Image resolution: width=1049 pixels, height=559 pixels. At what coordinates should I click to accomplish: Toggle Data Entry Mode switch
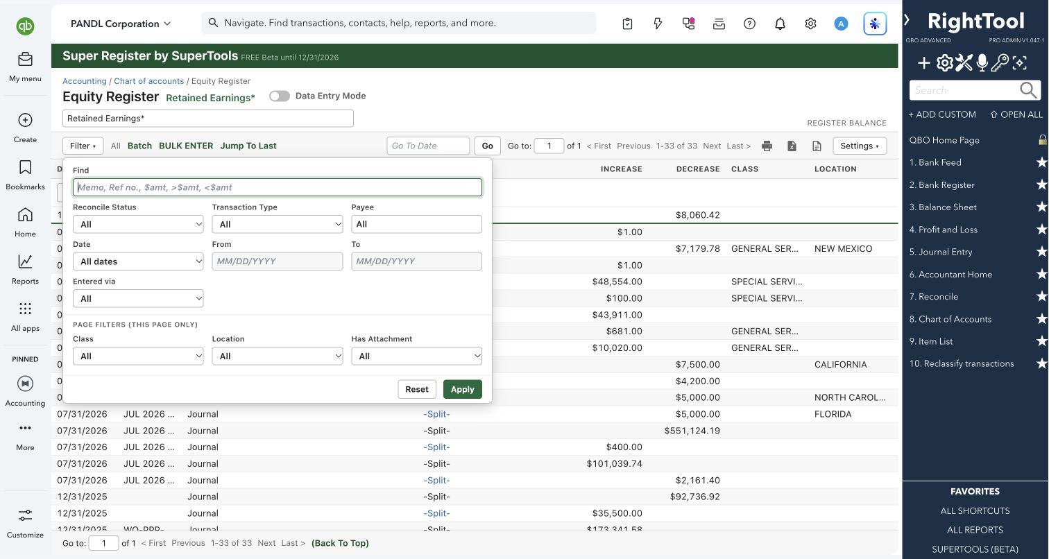pos(280,96)
